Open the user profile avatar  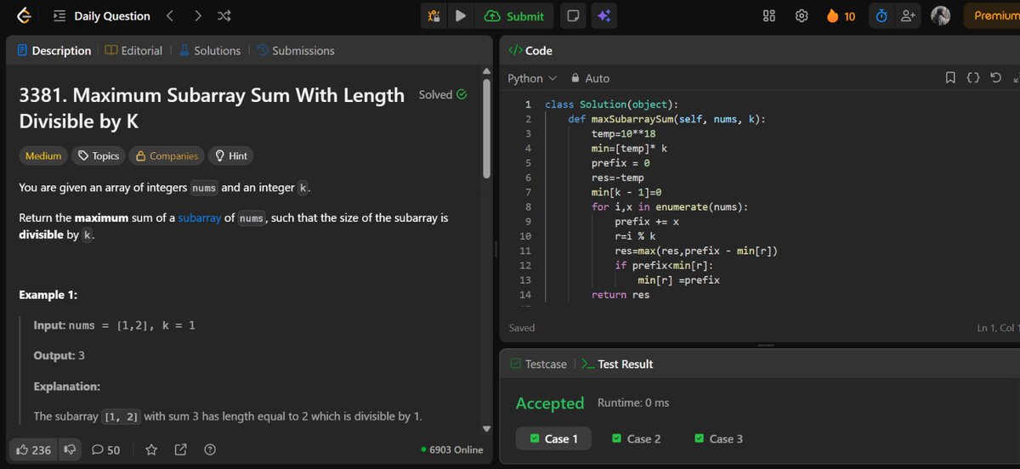pyautogui.click(x=940, y=15)
